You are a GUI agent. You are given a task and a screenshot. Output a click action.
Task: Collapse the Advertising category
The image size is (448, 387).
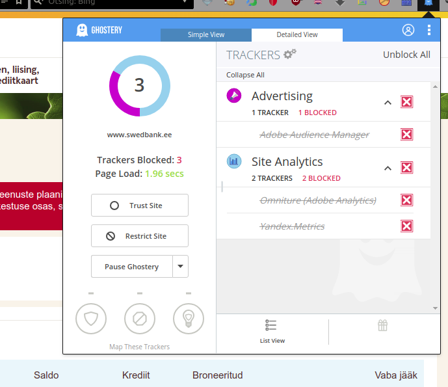click(388, 102)
